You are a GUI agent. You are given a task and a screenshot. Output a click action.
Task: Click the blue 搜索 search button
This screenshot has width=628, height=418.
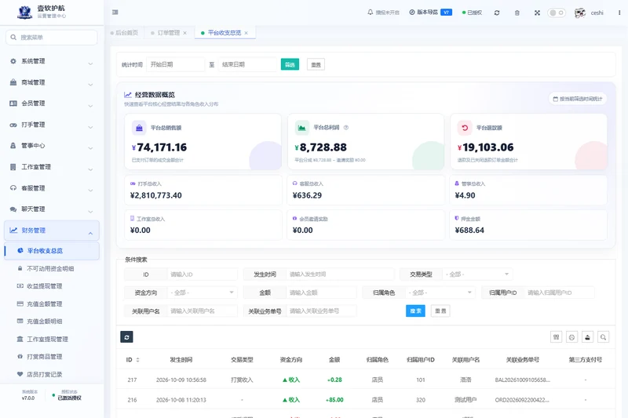pos(415,311)
